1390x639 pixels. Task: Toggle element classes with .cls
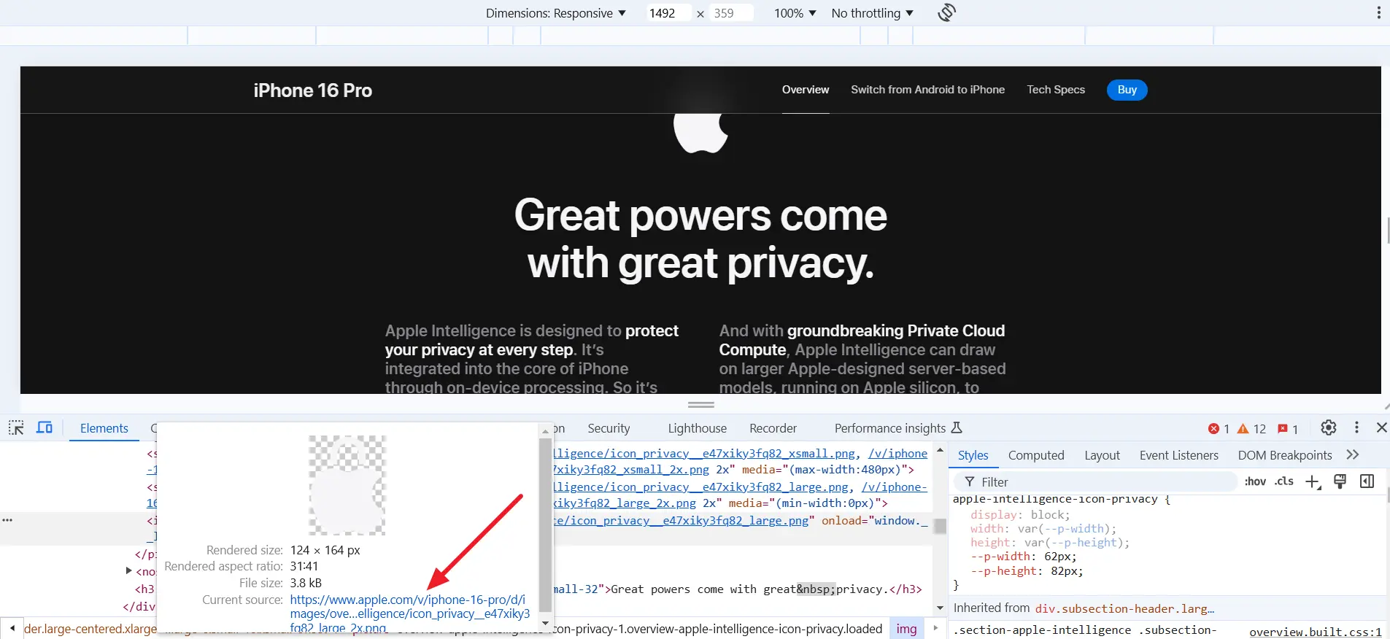point(1284,481)
